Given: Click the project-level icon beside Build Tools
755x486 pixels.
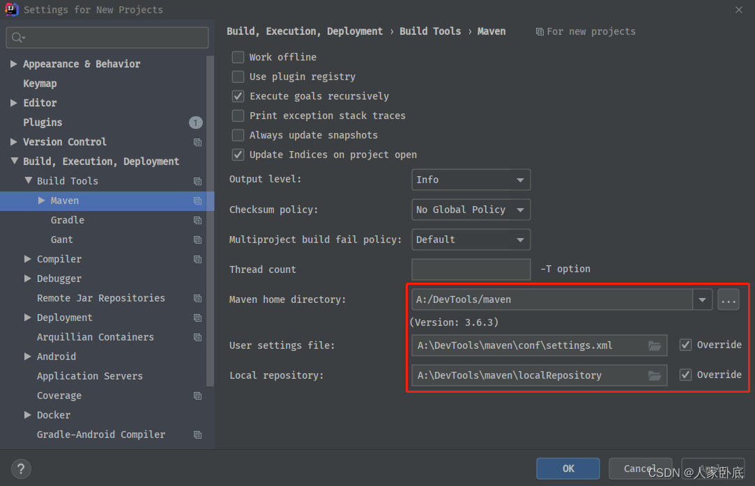Looking at the screenshot, I should (197, 181).
